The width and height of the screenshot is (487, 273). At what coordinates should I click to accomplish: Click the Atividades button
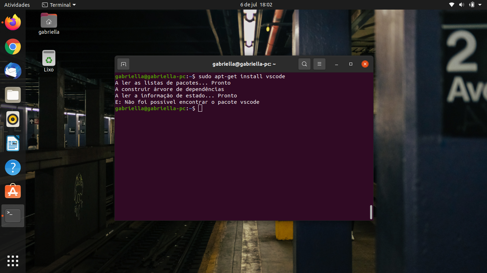click(17, 5)
